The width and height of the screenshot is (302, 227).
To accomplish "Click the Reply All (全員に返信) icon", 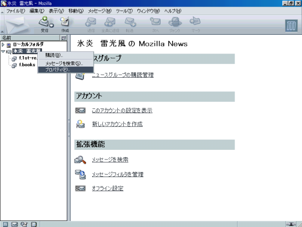I will pyautogui.click(x=110, y=22).
